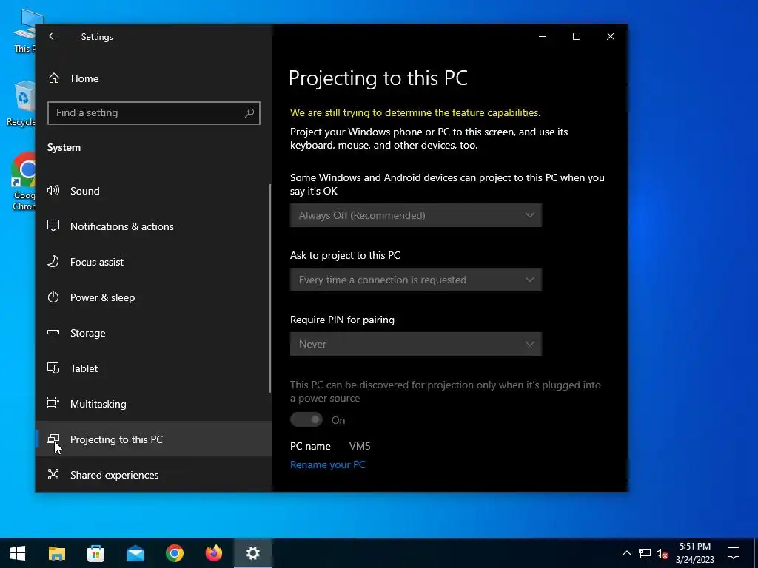Open Microsoft Store from taskbar
The image size is (758, 568).
[96, 553]
